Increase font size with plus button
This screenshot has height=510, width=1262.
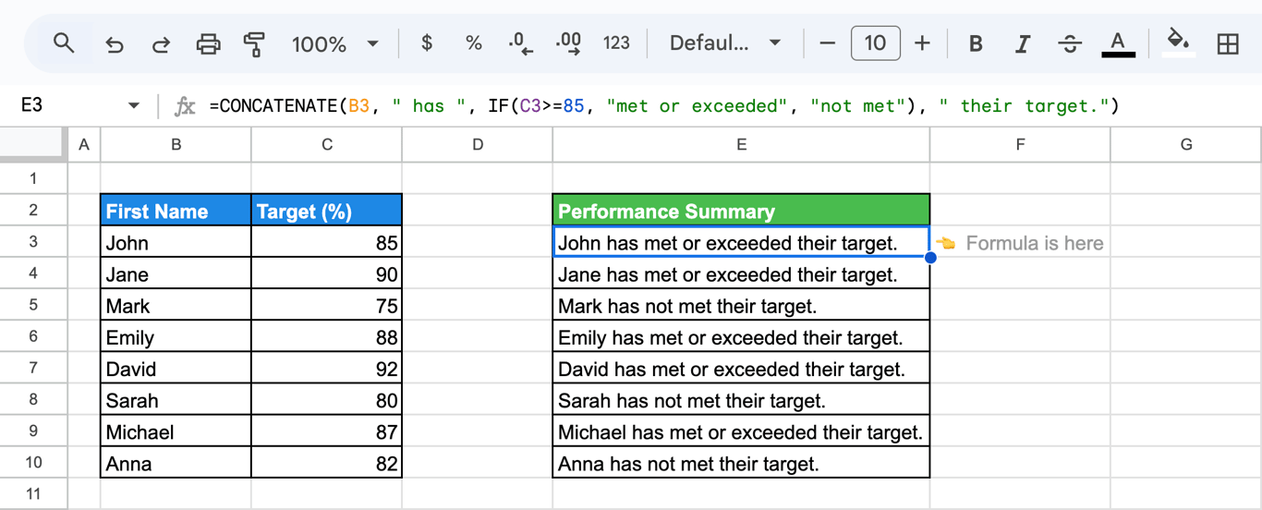(x=922, y=42)
